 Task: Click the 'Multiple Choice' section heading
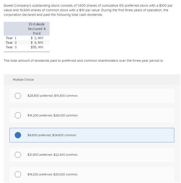[23, 79]
